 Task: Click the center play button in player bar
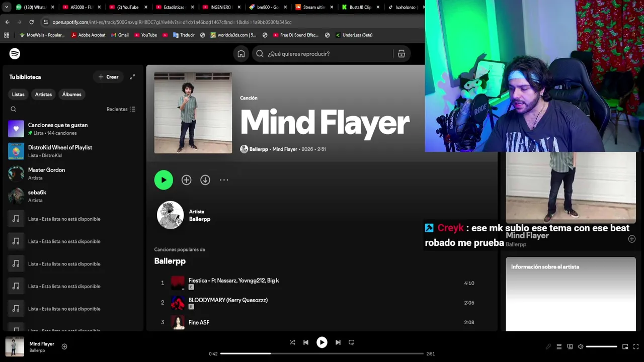coord(322,342)
